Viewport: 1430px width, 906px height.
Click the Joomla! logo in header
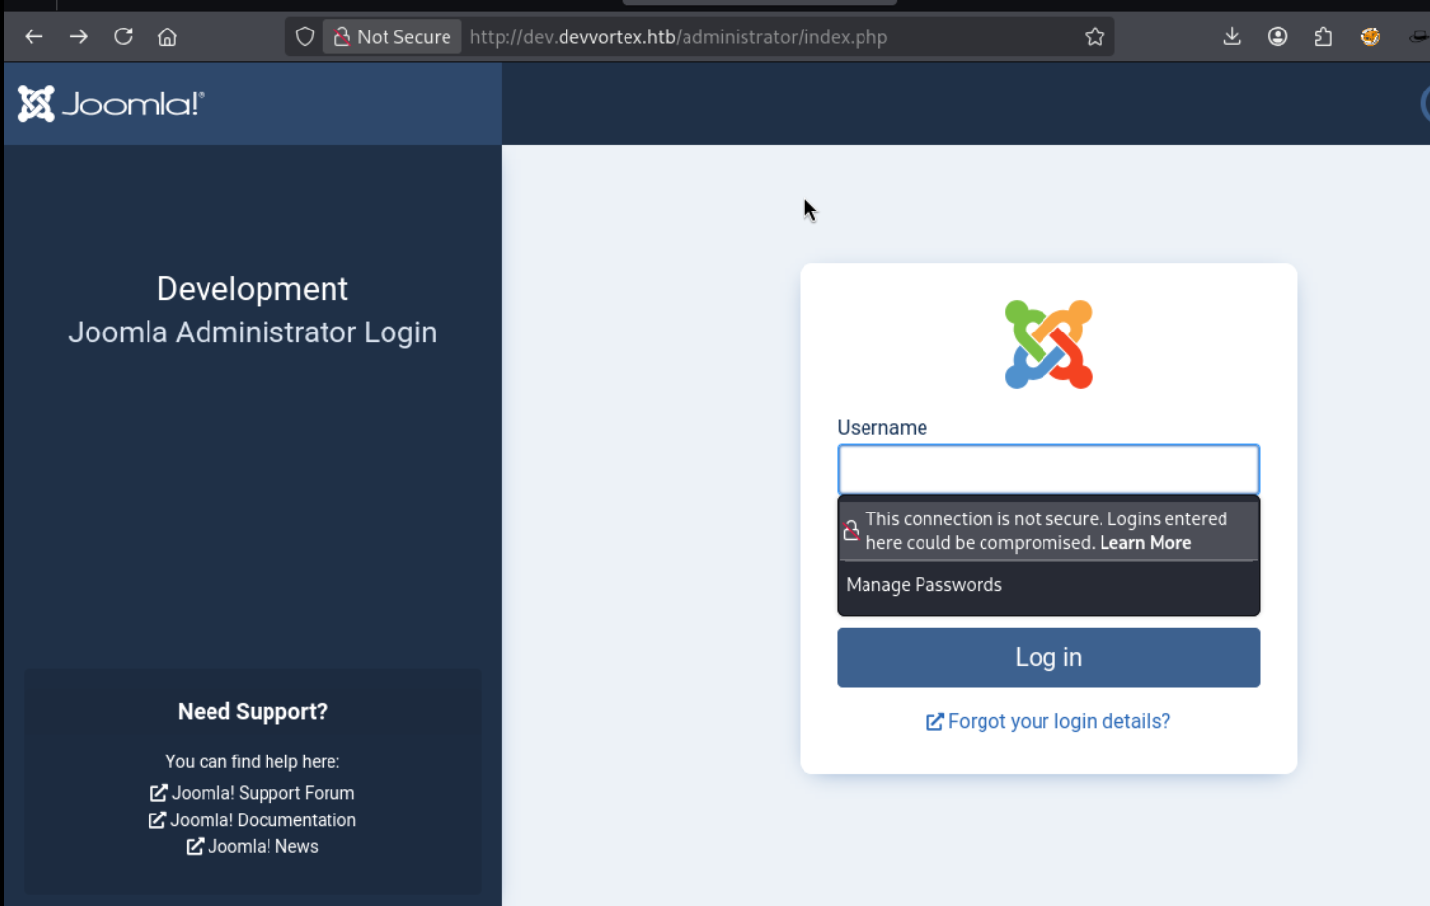click(110, 103)
